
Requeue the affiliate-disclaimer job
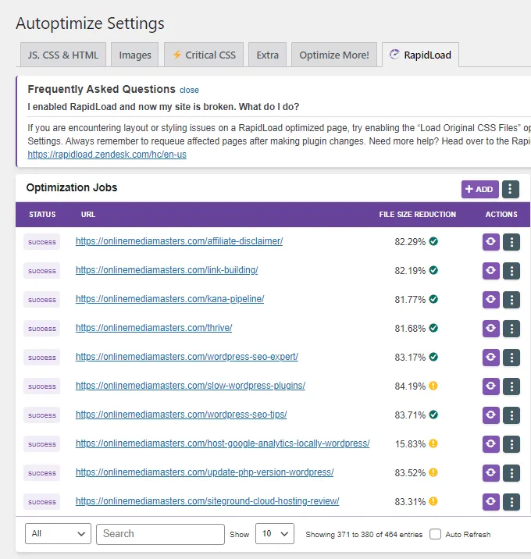[x=490, y=242]
